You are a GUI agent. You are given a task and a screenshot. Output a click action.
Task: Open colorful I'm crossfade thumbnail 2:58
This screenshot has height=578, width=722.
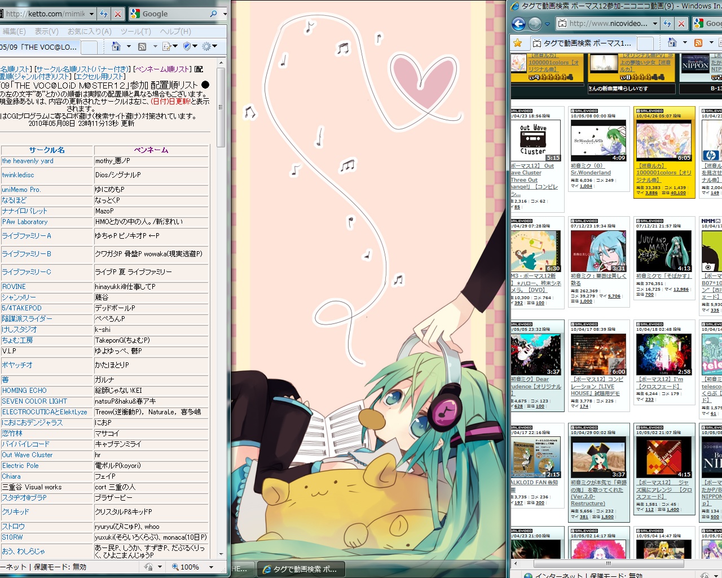(x=664, y=354)
